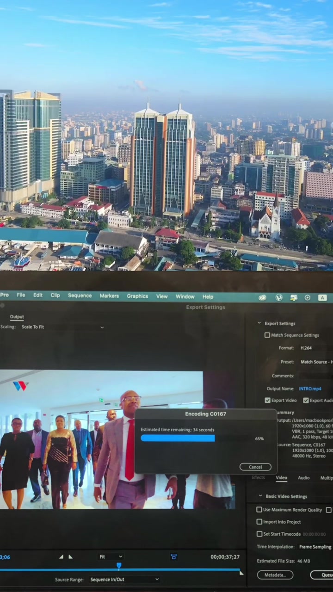This screenshot has width=333, height=592.
Task: Collapse the Basic Video Settings section
Action: [x=260, y=496]
